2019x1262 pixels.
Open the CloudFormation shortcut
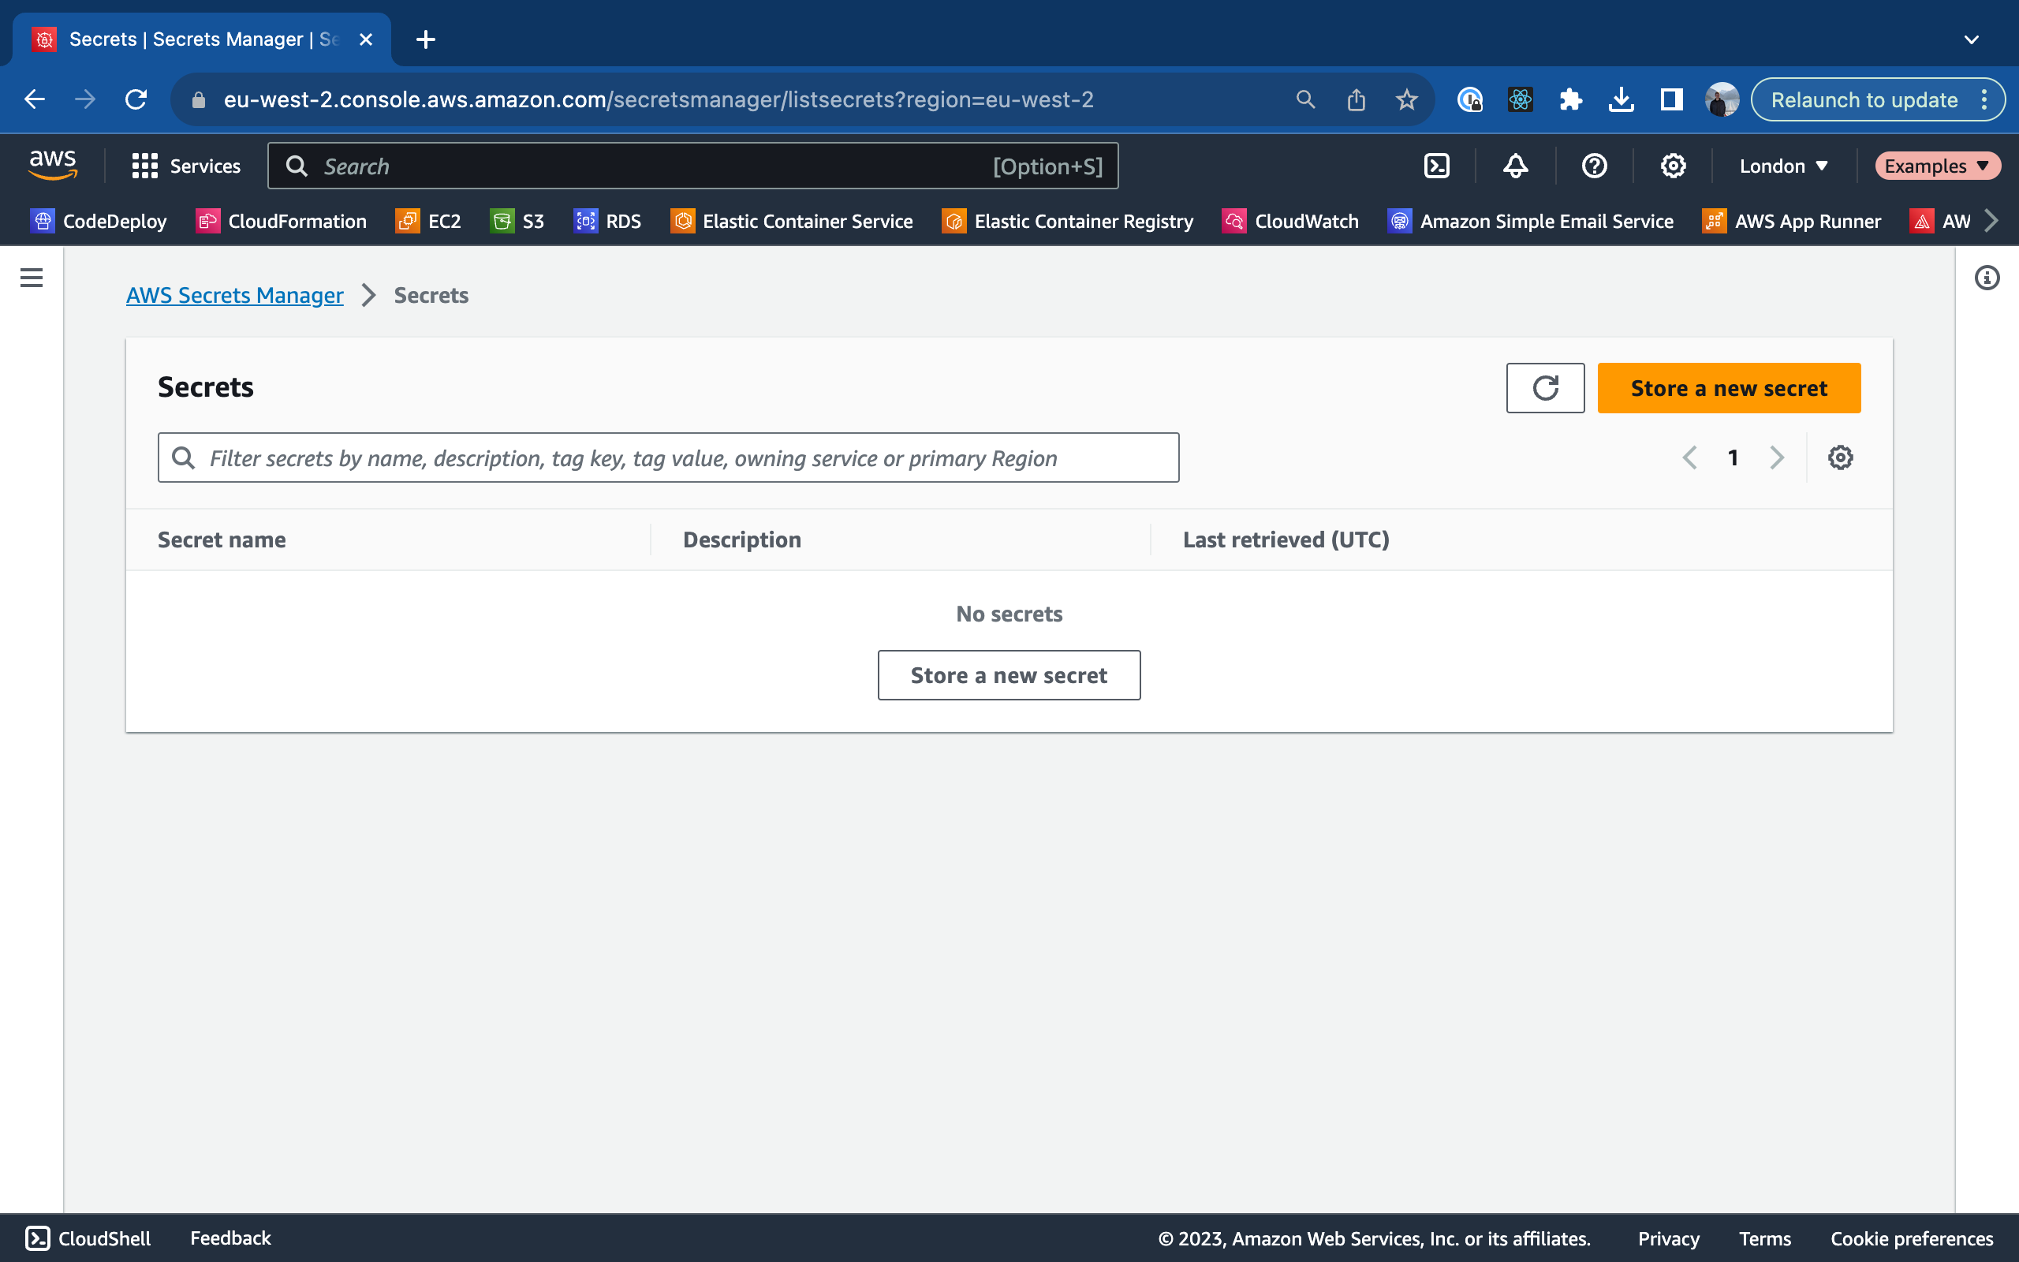tap(281, 221)
